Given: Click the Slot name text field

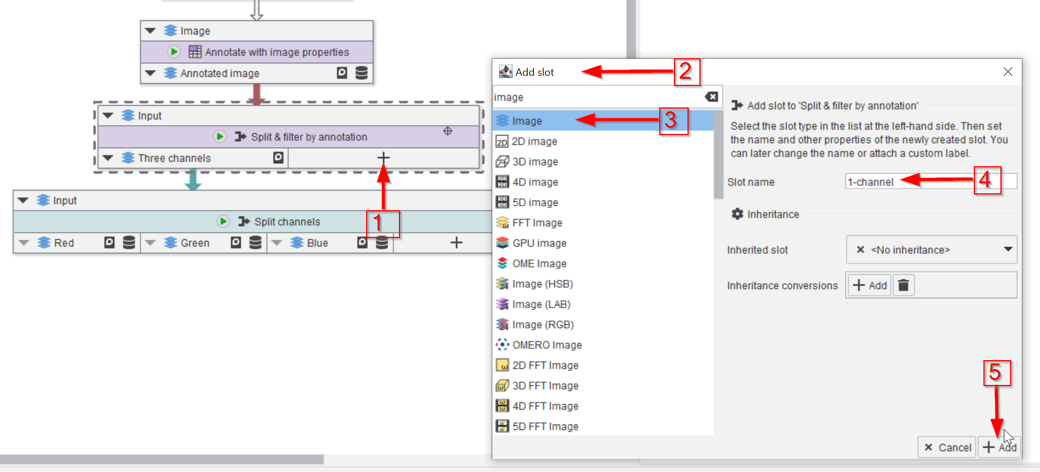Looking at the screenshot, I should tap(931, 182).
